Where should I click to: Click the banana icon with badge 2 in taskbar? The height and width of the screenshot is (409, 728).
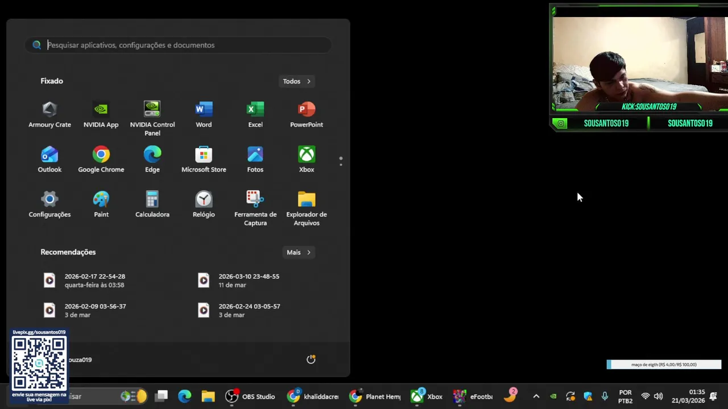click(x=510, y=396)
